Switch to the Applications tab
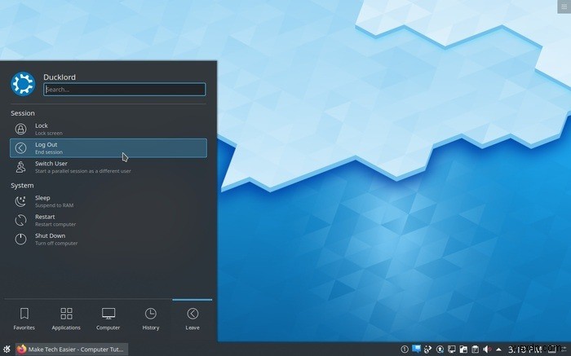 click(66, 319)
